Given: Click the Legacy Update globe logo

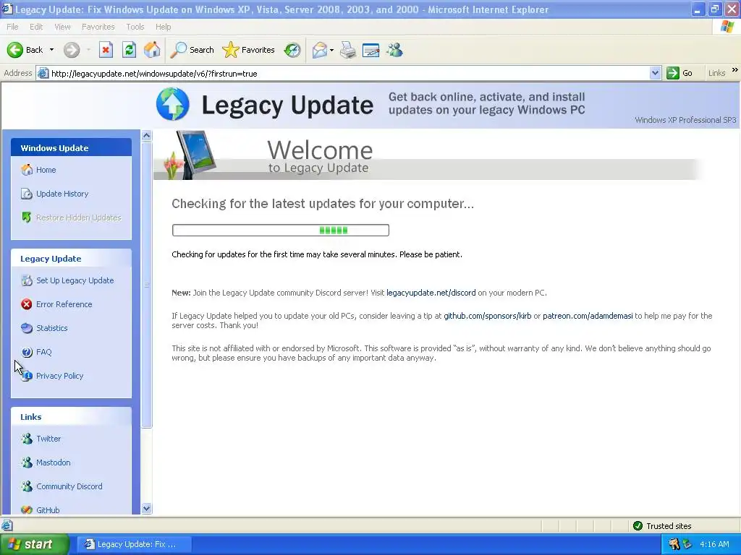Looking at the screenshot, I should [172, 104].
